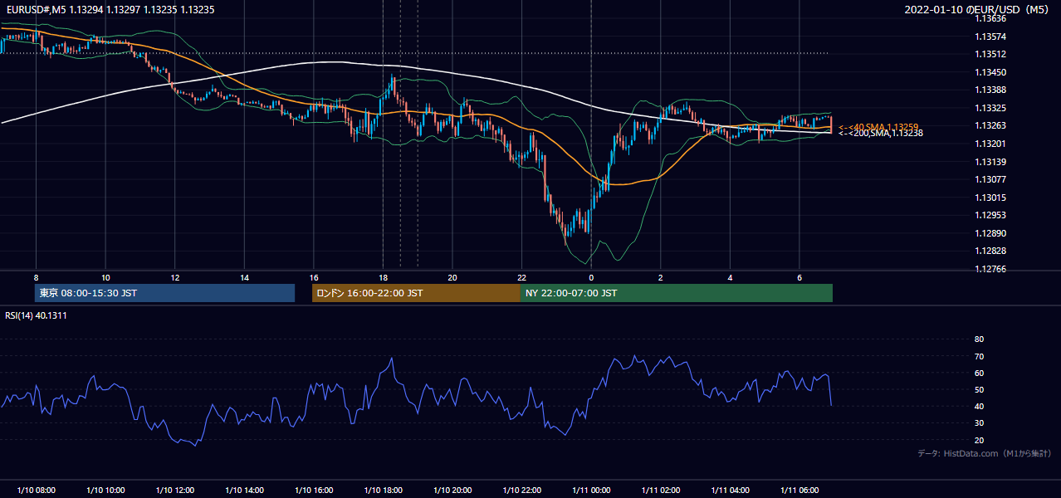Click hour label 22 under the price chart

point(521,277)
